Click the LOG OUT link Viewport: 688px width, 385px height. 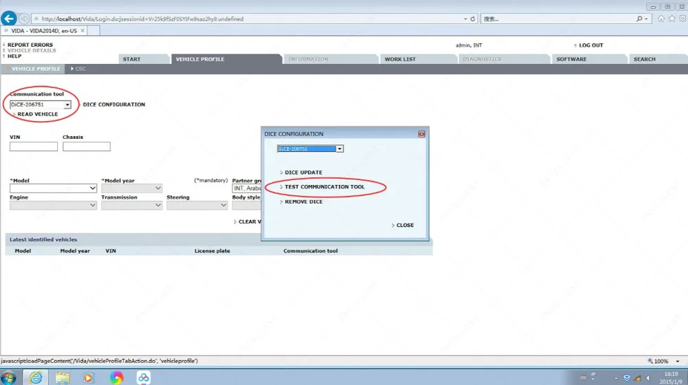[x=590, y=45]
